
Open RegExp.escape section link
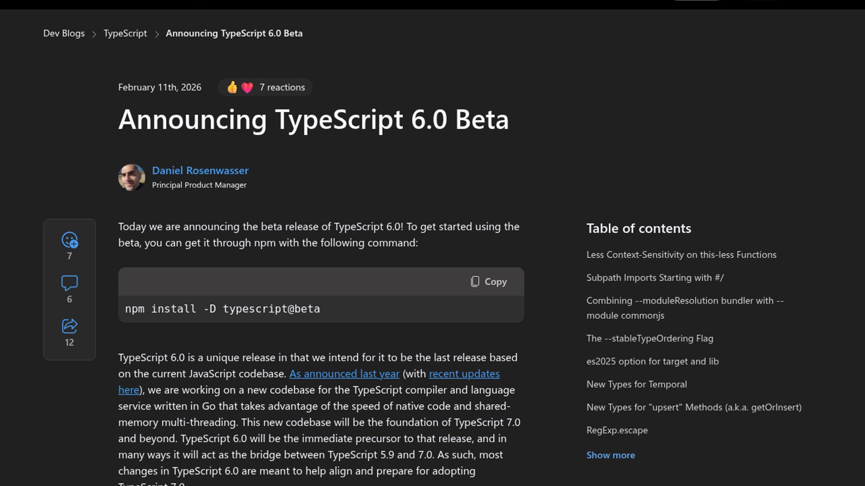tap(617, 430)
